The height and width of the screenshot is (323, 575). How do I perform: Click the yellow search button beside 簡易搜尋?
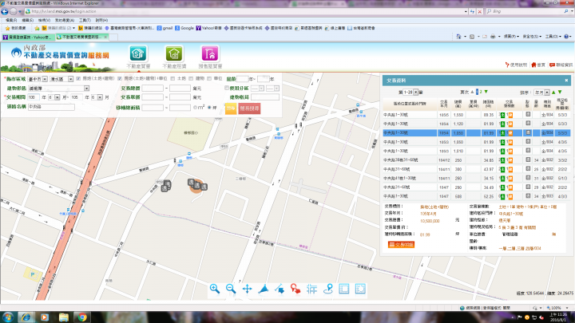[231, 108]
